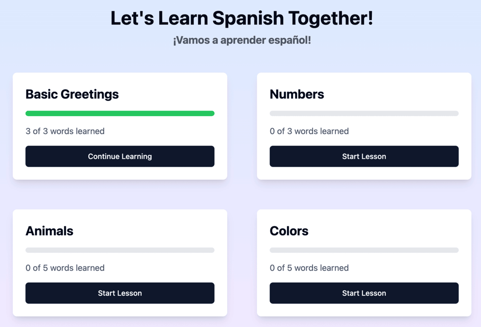
Task: Click the '0 of 3 words learned' text
Action: point(309,131)
